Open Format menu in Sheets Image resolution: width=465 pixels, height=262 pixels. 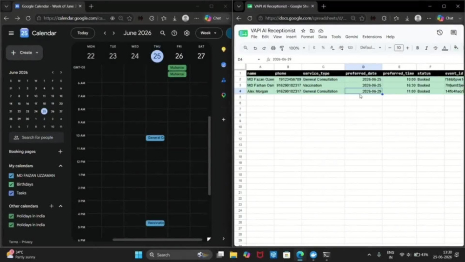pyautogui.click(x=307, y=37)
